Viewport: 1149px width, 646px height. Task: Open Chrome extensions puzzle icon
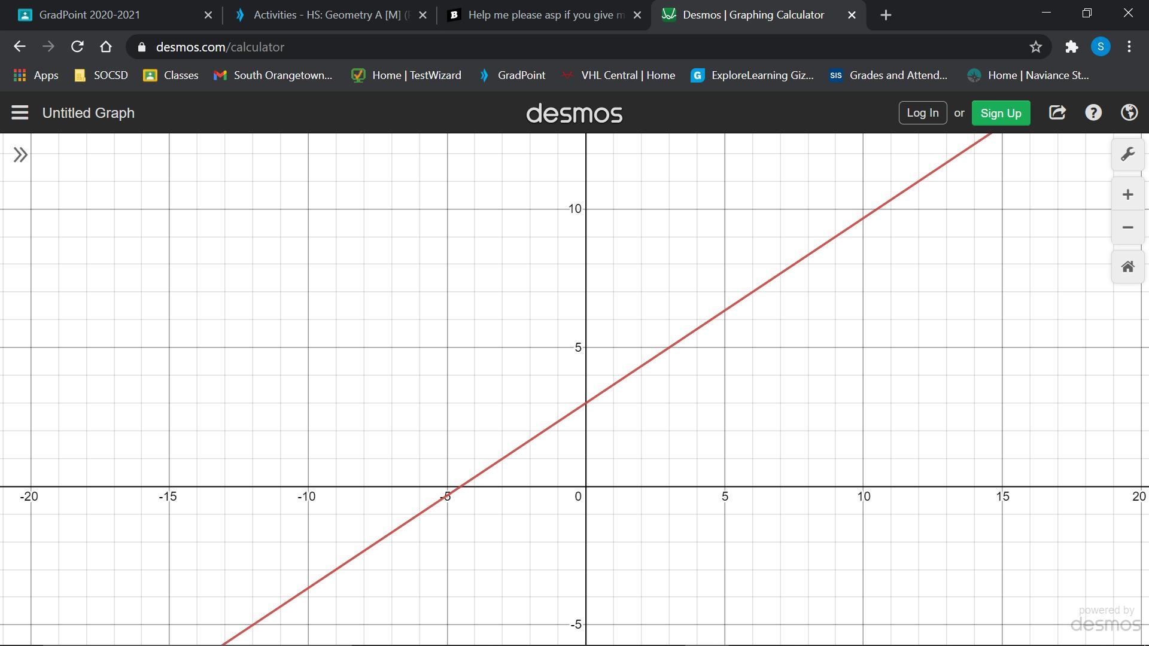(x=1071, y=47)
